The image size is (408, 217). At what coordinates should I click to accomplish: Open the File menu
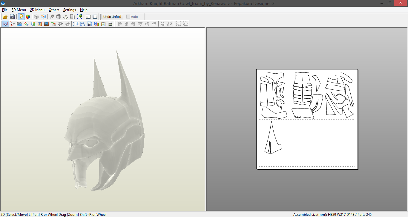click(x=5, y=10)
